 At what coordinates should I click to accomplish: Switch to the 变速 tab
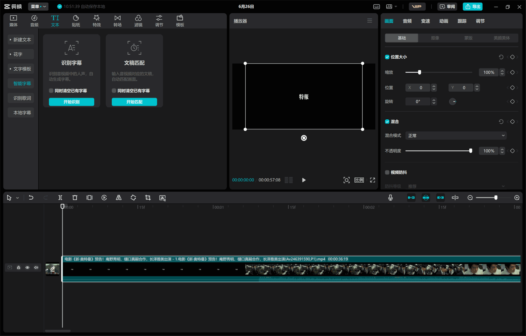click(x=425, y=21)
